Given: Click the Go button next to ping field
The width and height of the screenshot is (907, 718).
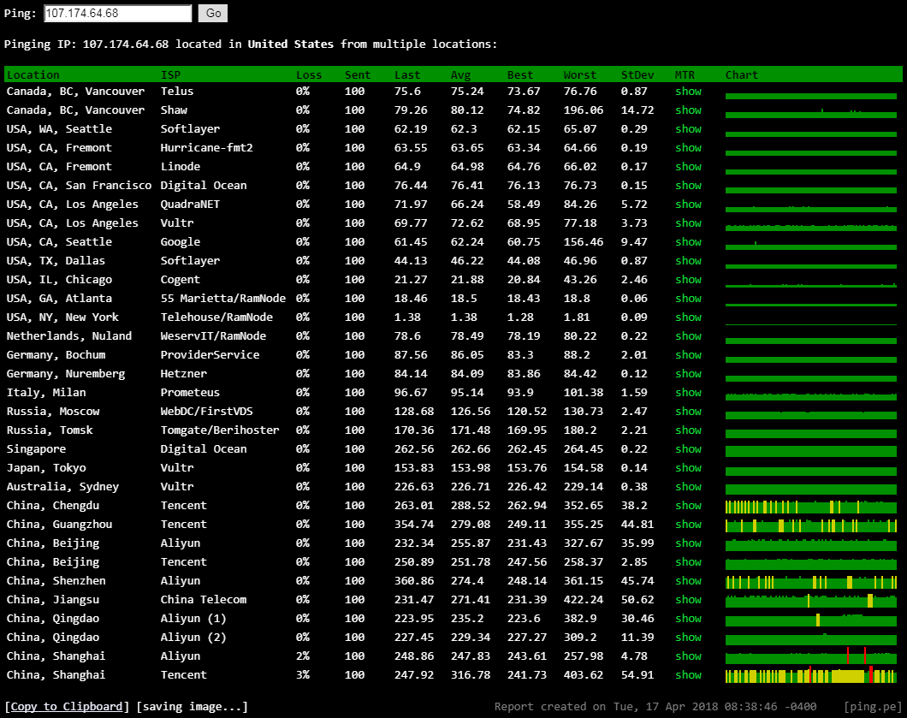Looking at the screenshot, I should click(212, 14).
